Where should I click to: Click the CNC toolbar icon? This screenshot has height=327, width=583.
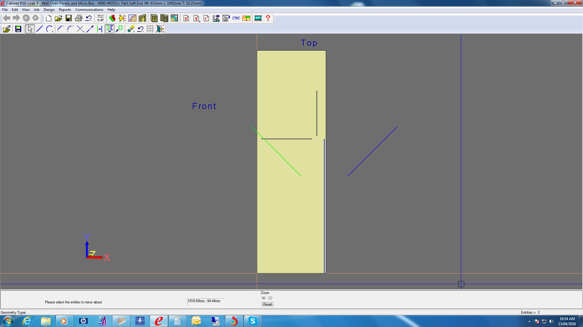236,18
